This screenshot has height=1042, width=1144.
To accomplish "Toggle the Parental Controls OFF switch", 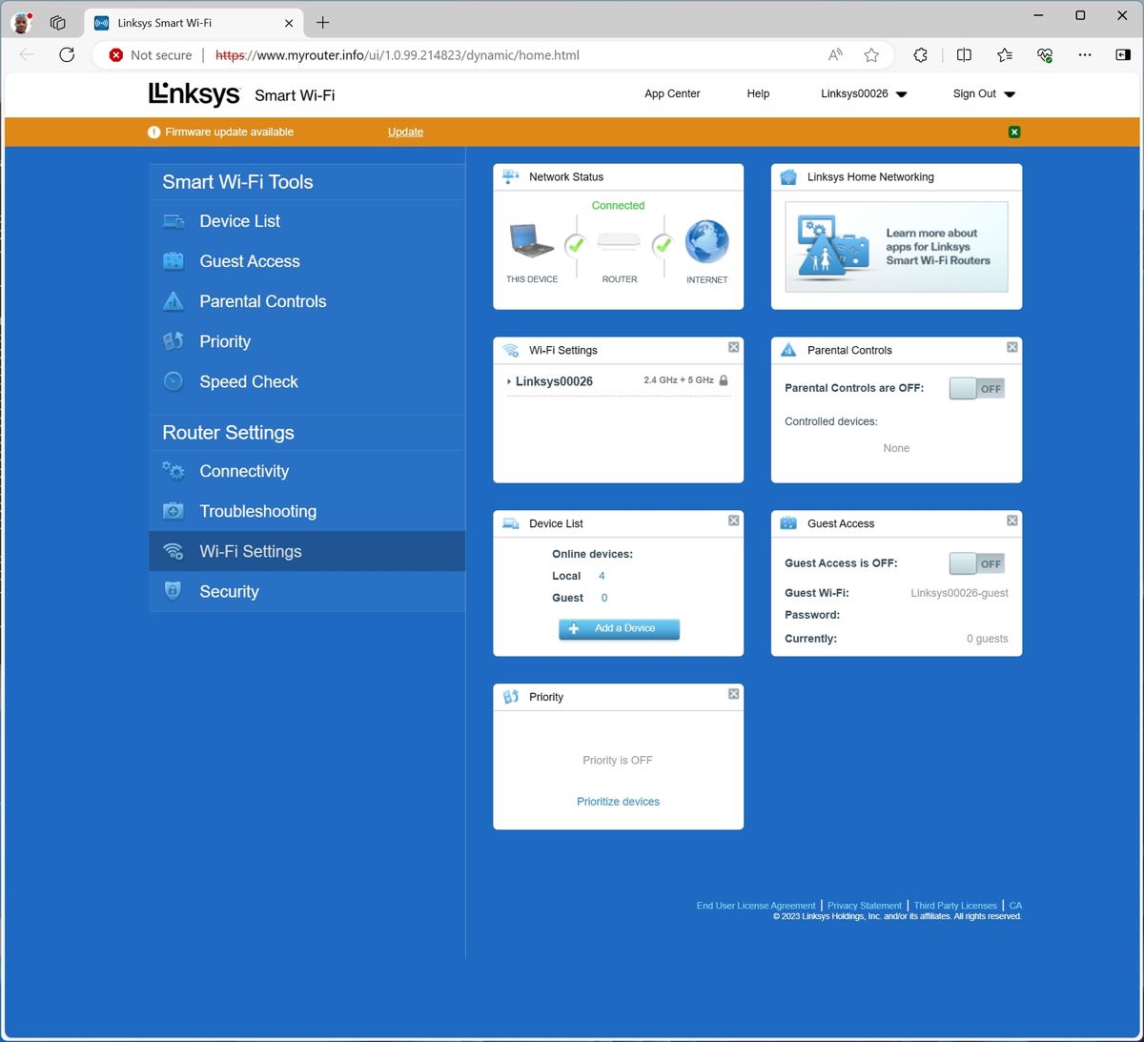I will click(977, 388).
